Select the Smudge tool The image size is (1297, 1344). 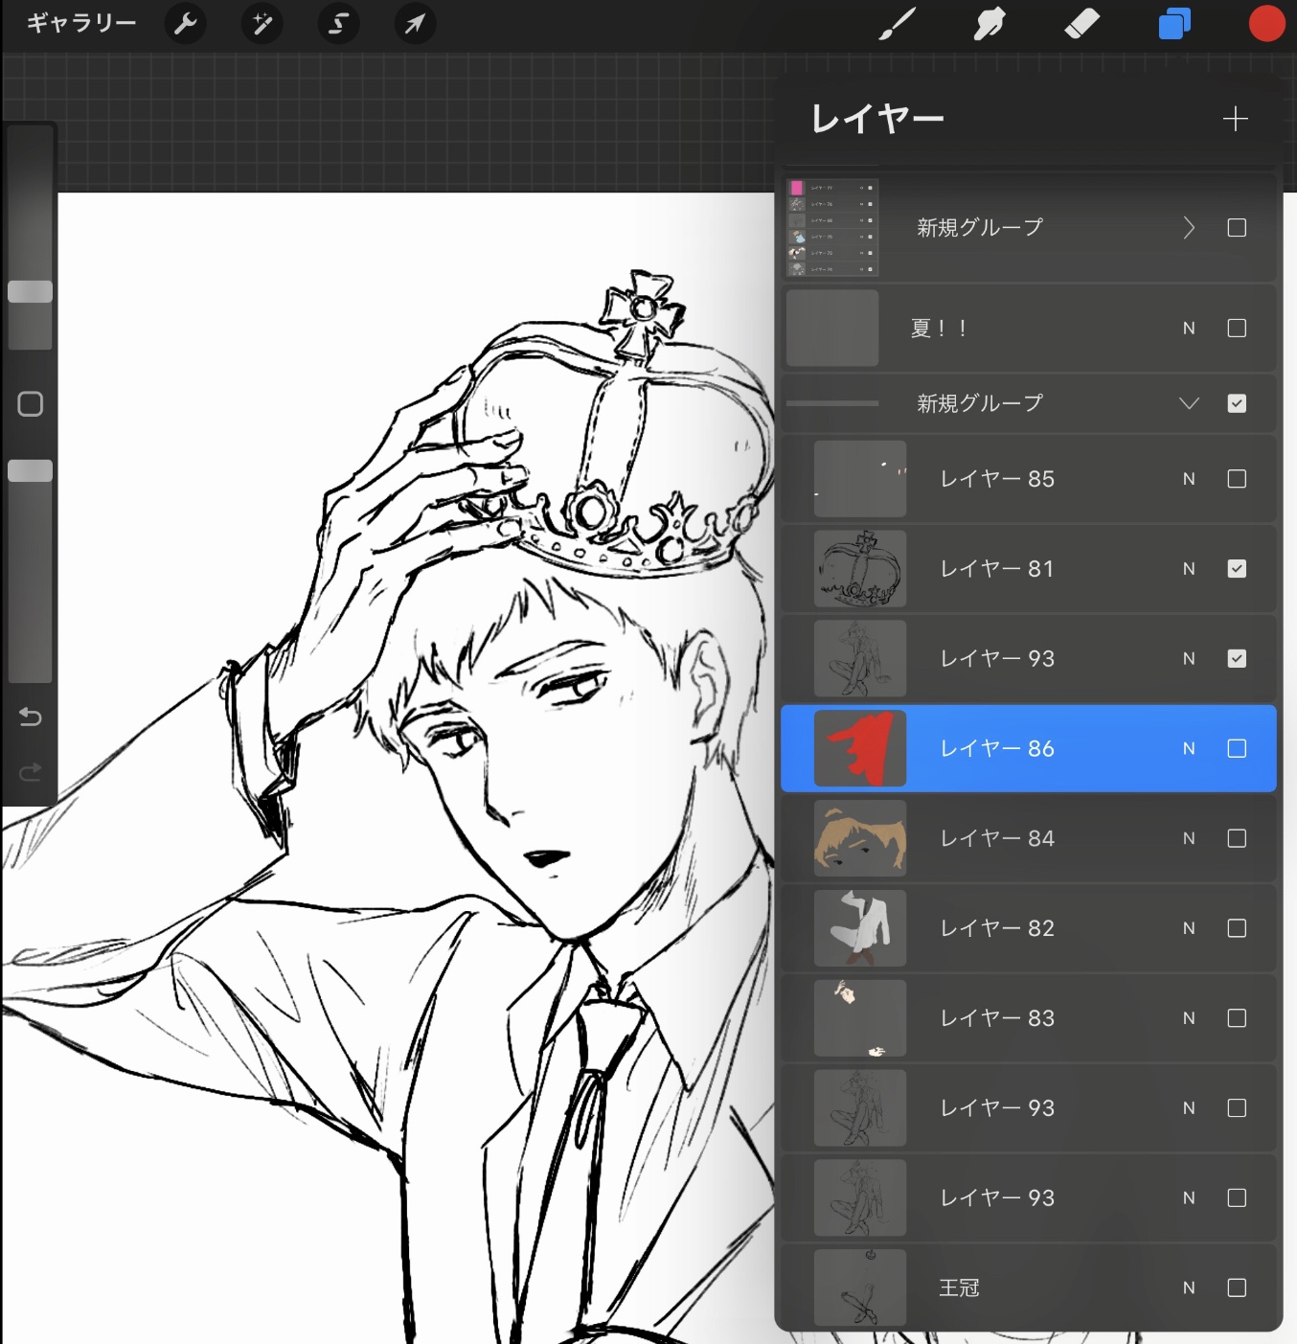tap(990, 24)
